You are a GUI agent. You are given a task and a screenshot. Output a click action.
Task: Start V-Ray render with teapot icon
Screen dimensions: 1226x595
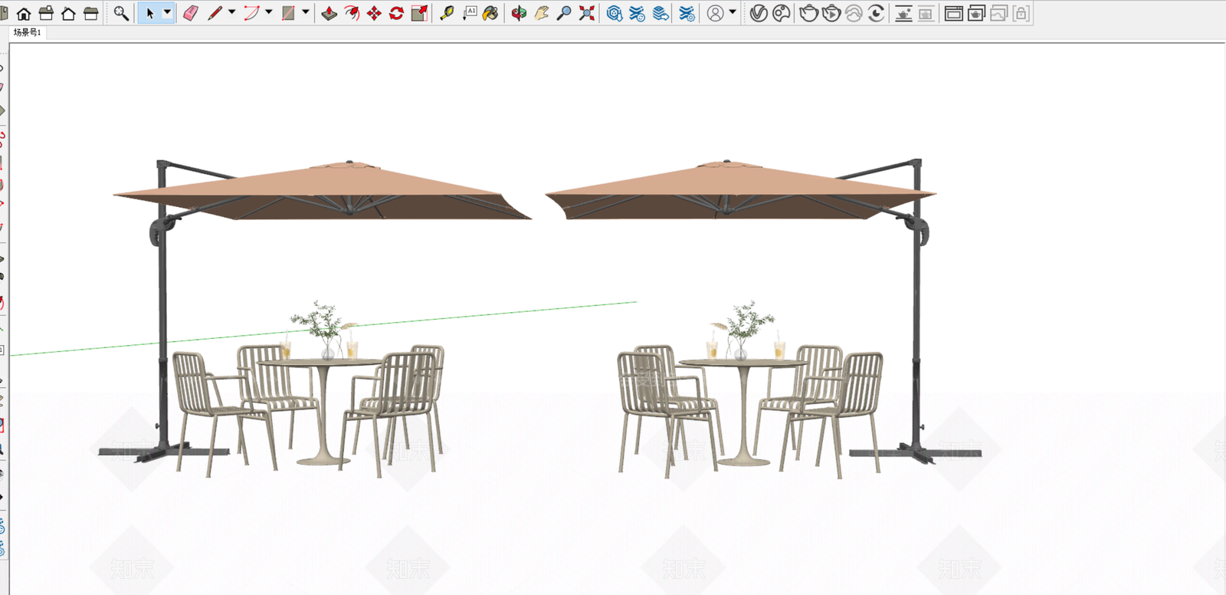(x=808, y=13)
